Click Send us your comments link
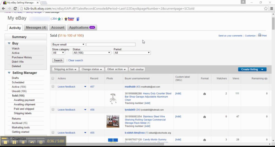 230,36
